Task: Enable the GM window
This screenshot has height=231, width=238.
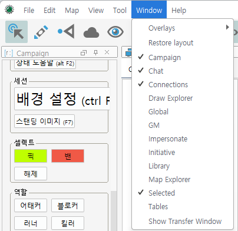Action: 183,125
